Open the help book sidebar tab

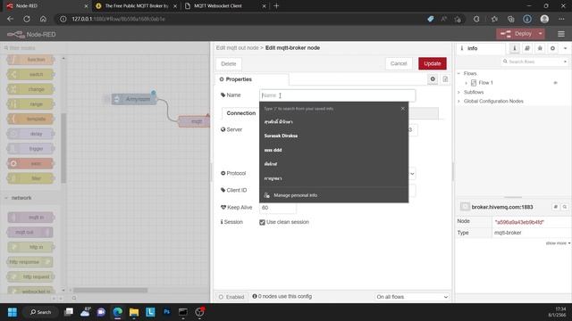point(527,48)
